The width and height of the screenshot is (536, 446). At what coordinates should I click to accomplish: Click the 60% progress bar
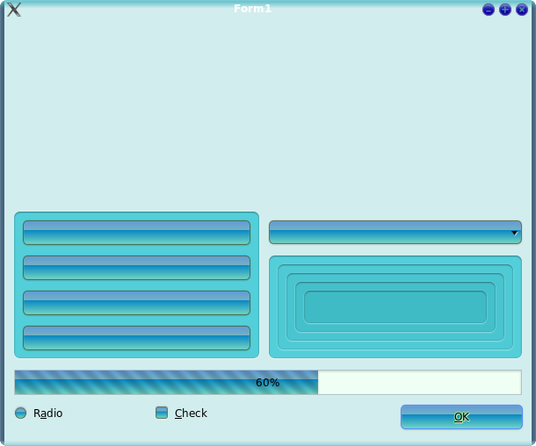268,382
